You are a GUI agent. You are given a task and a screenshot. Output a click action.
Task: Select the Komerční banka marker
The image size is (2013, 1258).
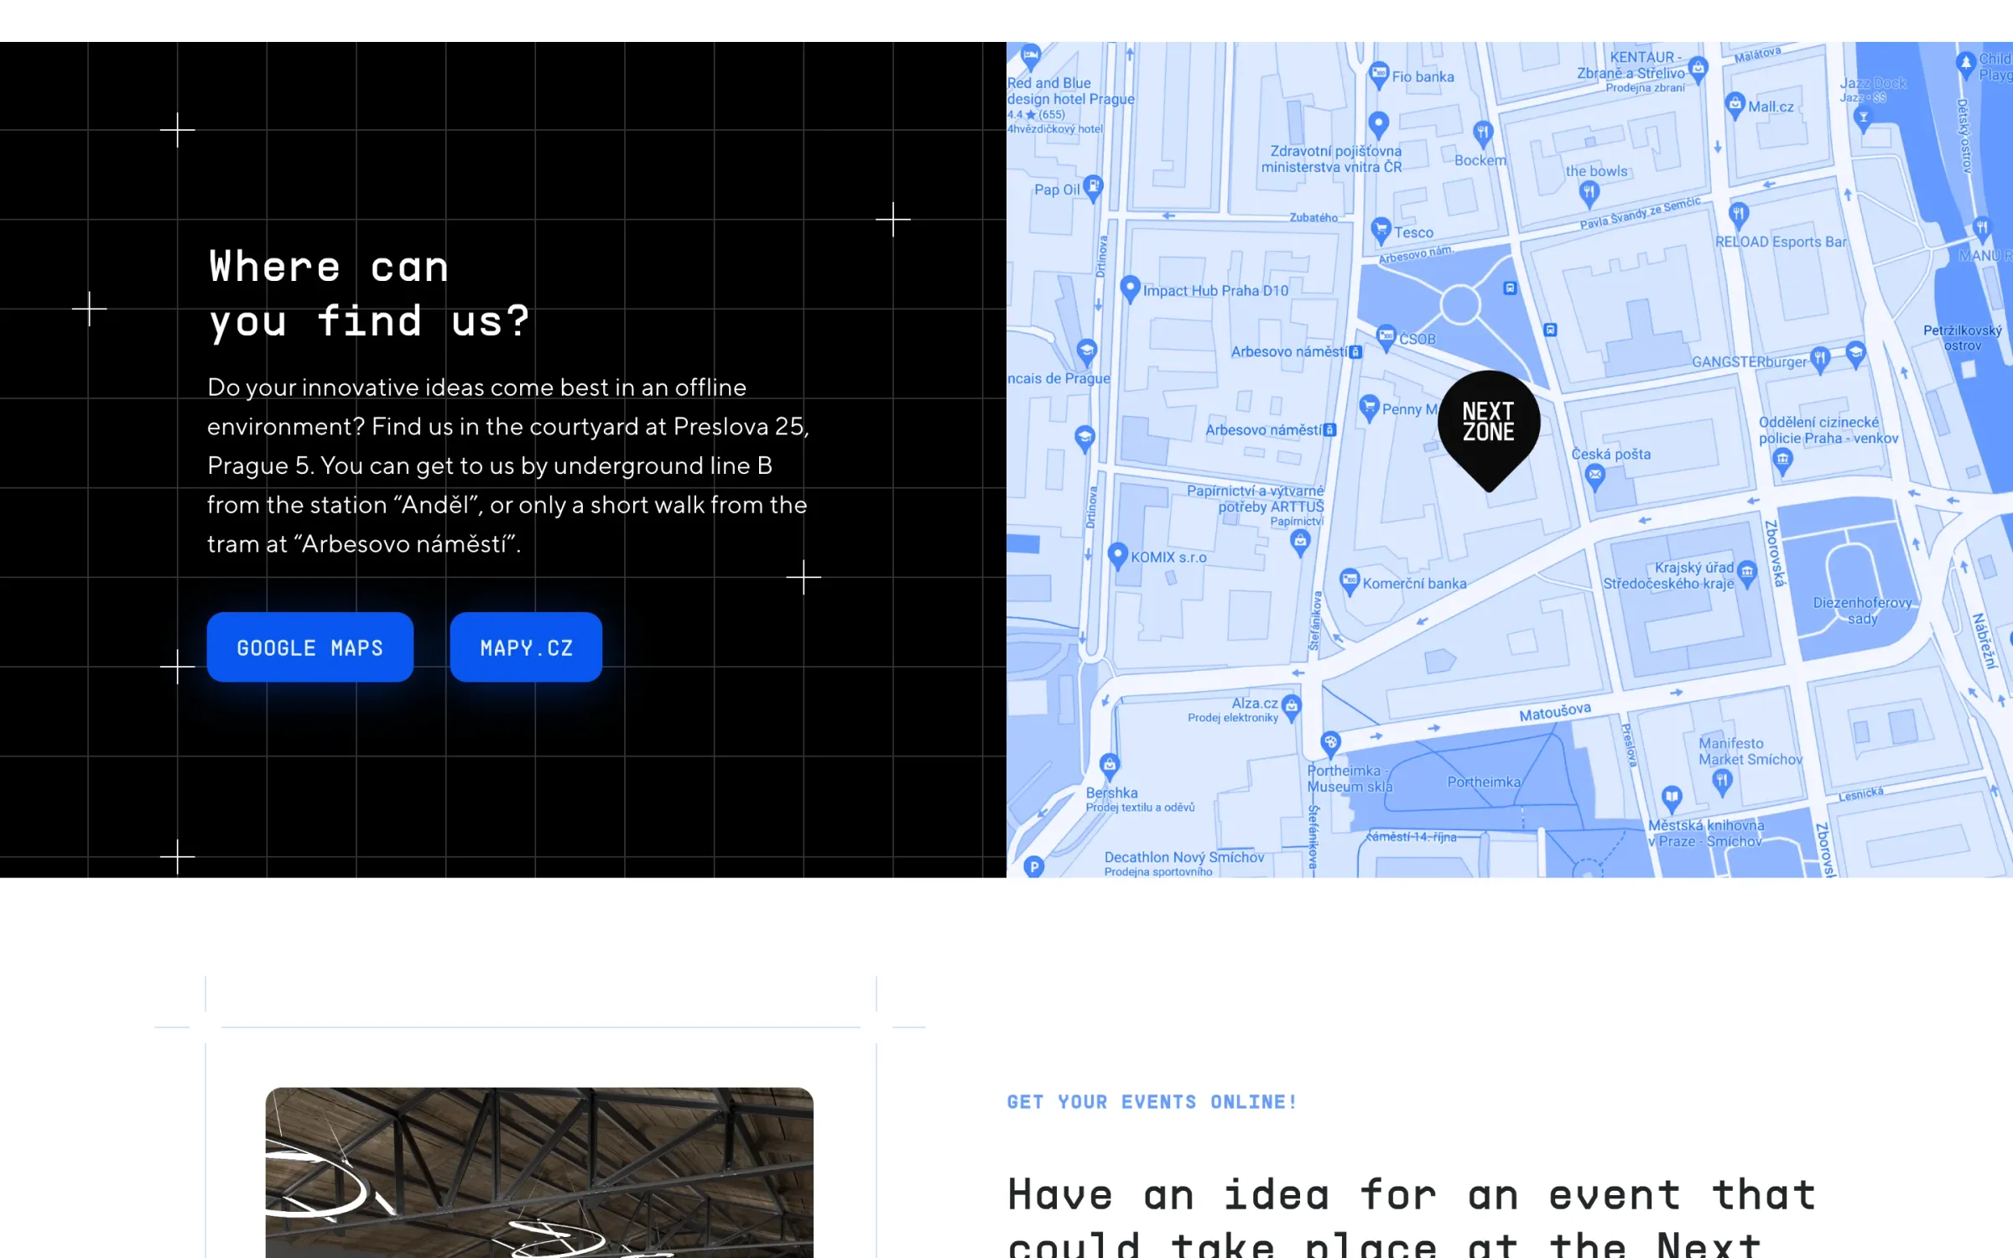(x=1350, y=582)
